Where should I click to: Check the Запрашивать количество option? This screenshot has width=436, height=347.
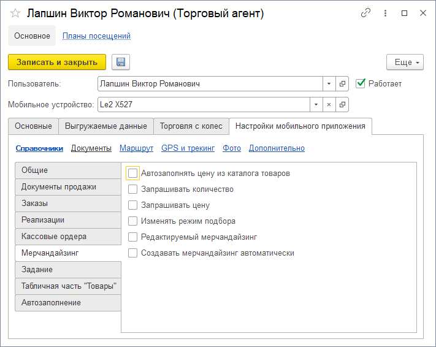coord(133,189)
